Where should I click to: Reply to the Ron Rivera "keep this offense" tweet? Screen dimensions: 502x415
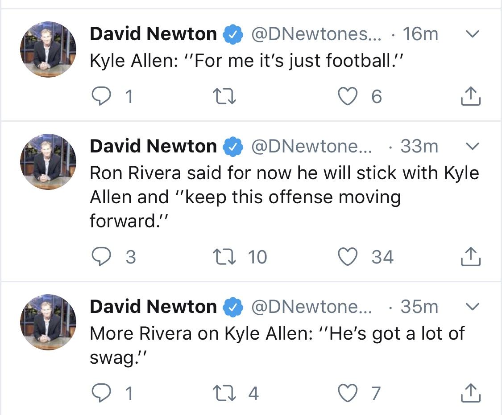[101, 257]
